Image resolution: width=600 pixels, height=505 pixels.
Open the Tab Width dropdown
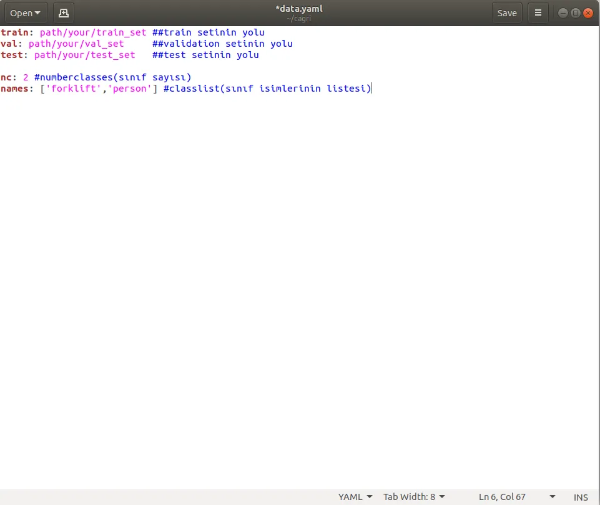pyautogui.click(x=414, y=497)
